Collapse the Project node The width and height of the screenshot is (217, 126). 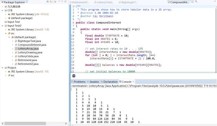pos(2,68)
